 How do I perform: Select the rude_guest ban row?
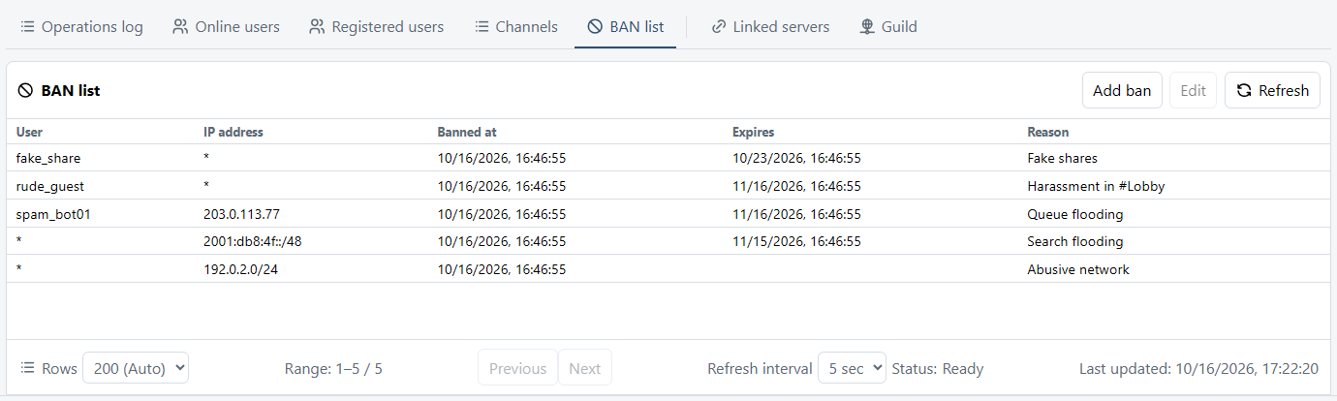coord(668,185)
